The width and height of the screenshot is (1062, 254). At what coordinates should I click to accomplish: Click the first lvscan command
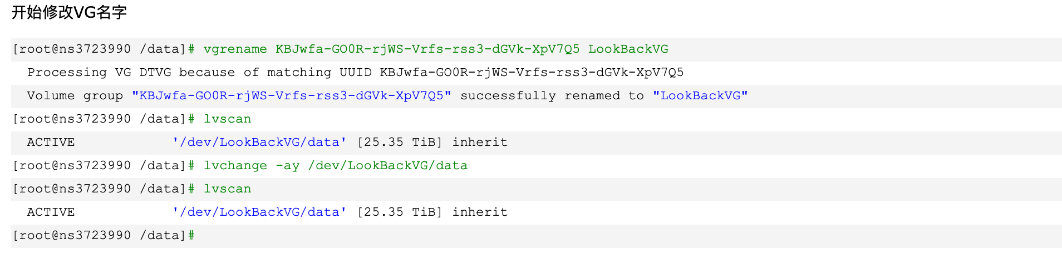227,119
